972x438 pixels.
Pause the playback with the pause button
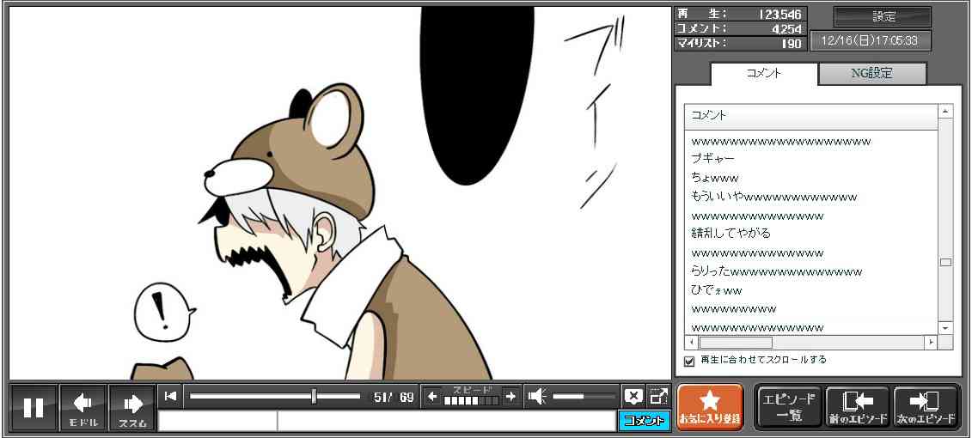(34, 407)
